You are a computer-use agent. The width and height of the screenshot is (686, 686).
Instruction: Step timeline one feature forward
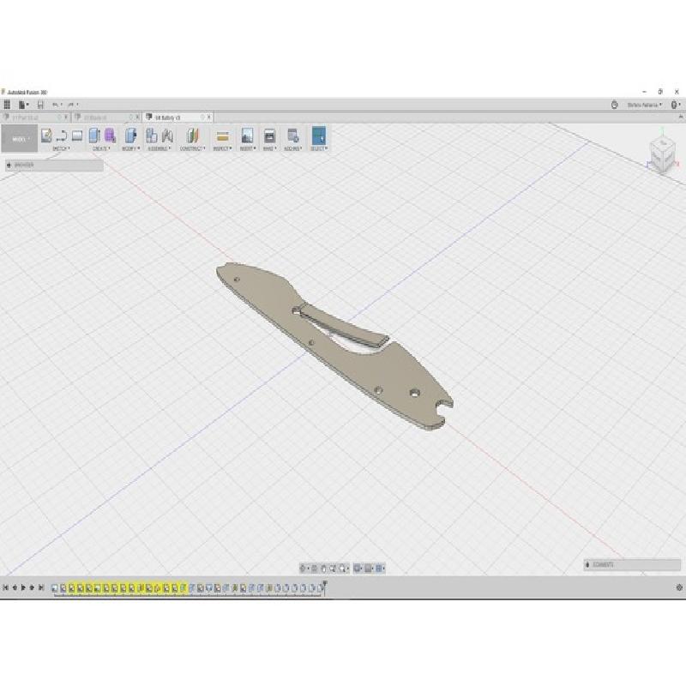(32, 587)
